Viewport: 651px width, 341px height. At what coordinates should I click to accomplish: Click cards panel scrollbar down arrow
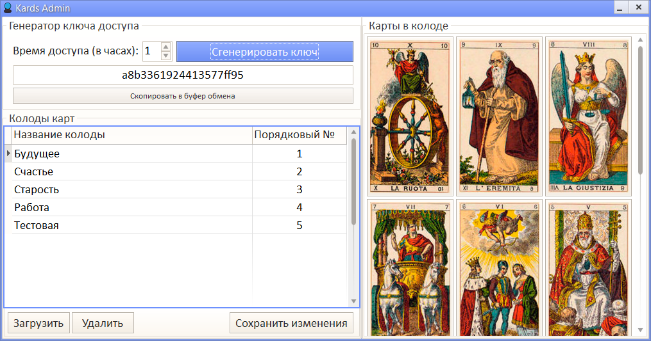click(x=640, y=330)
